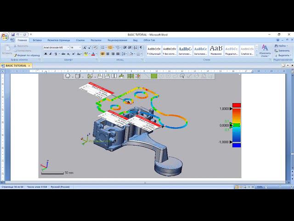Open the Office Tab ribbon tab

[149, 40]
